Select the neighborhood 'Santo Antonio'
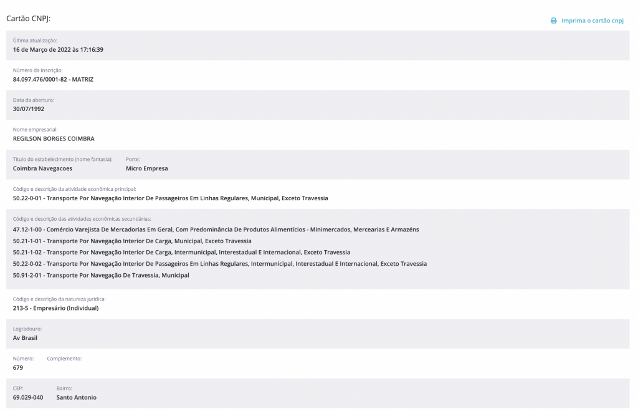The image size is (638, 411). click(76, 397)
